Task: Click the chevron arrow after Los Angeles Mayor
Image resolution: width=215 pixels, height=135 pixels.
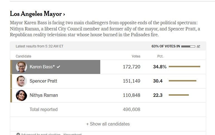Action: (x=64, y=14)
